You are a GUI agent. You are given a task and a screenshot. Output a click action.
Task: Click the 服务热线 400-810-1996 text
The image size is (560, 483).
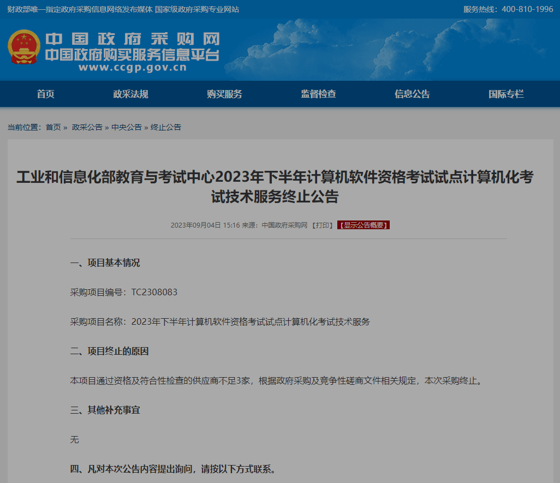[x=508, y=9]
